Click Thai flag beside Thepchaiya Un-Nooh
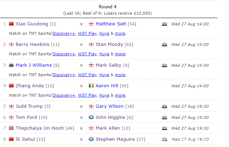 click(11, 128)
